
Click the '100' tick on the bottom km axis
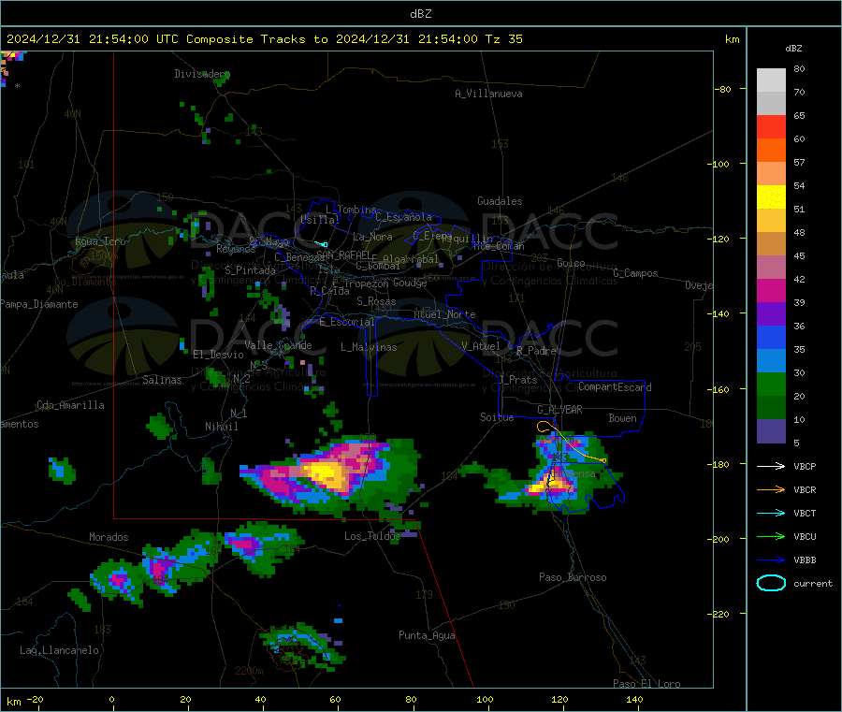pyautogui.click(x=485, y=699)
